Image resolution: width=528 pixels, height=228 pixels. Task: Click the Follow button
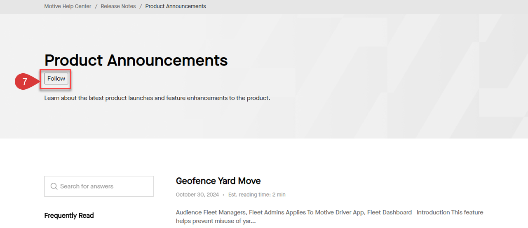pos(56,79)
